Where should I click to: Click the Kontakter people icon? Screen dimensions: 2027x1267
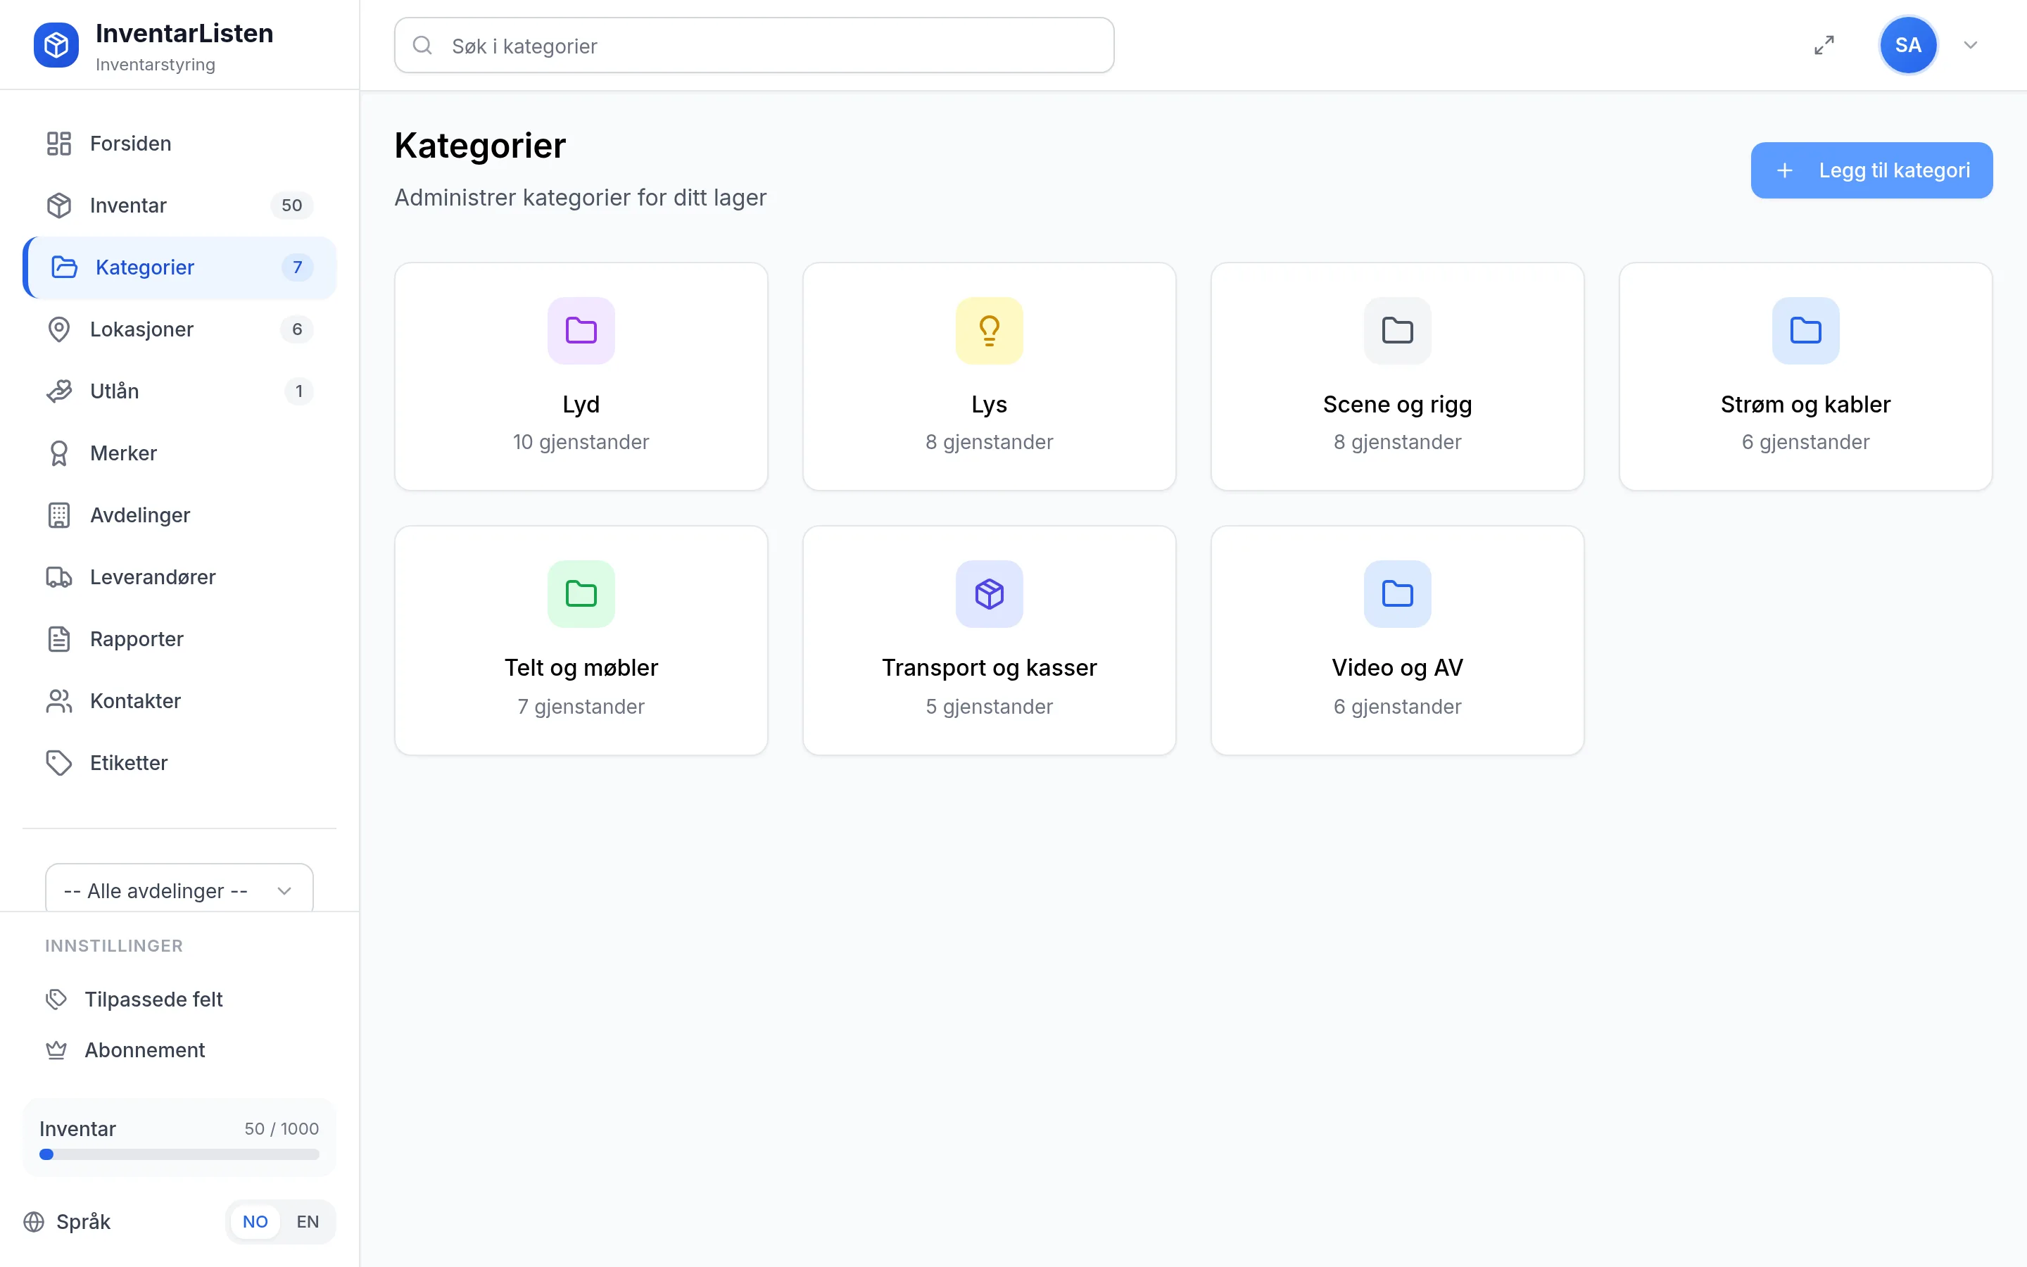(x=58, y=701)
